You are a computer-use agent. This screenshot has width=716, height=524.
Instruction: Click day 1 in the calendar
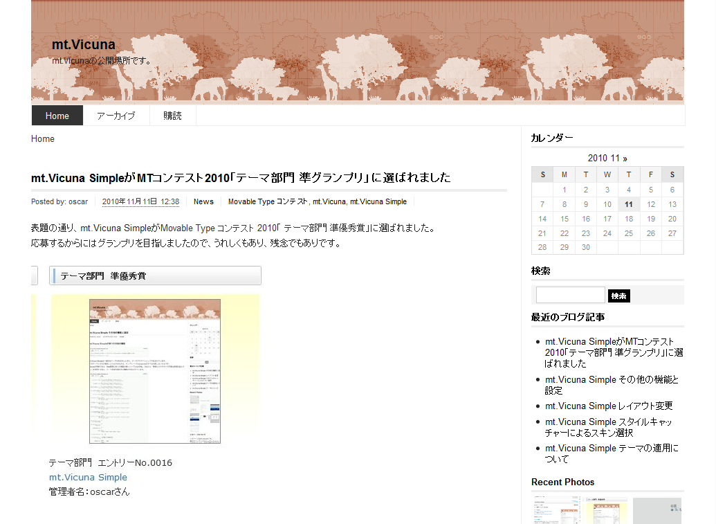point(564,190)
